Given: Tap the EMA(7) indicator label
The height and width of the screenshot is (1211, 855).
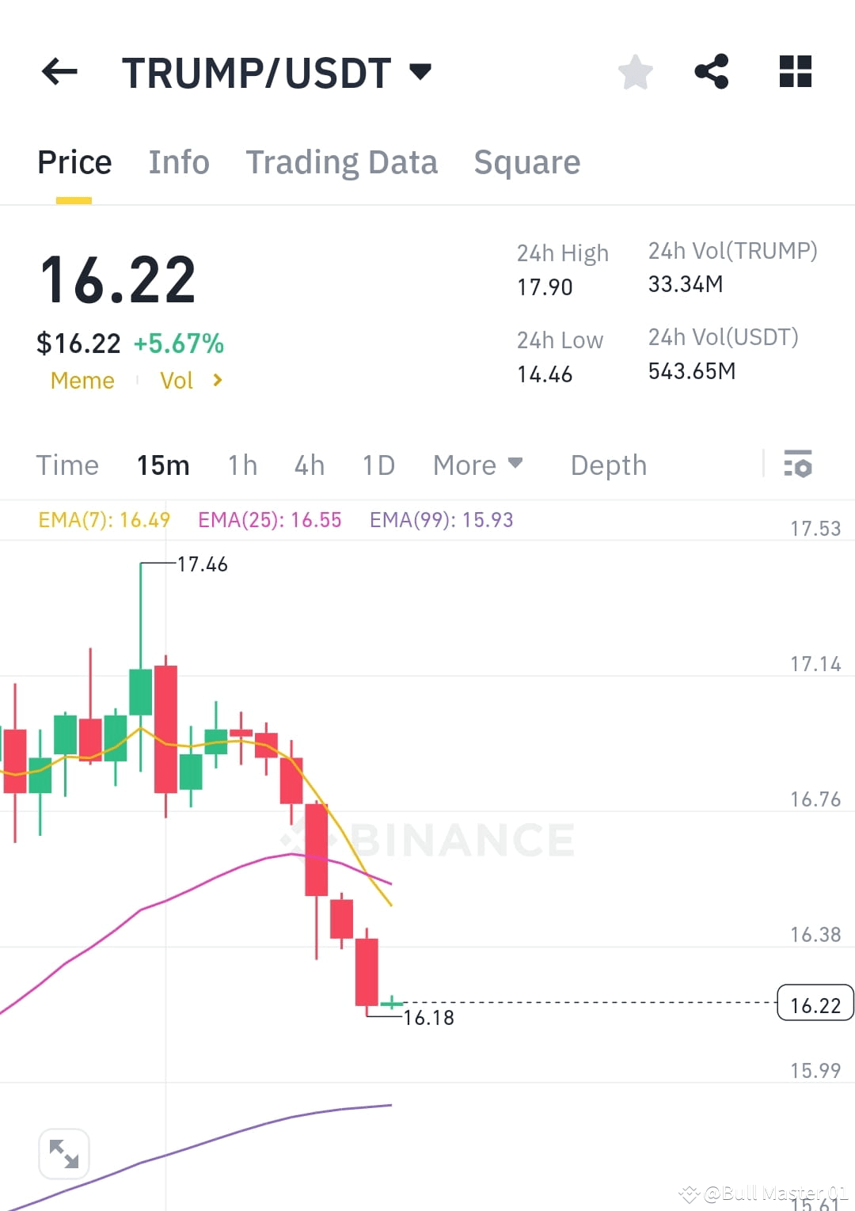Looking at the screenshot, I should pos(104,519).
